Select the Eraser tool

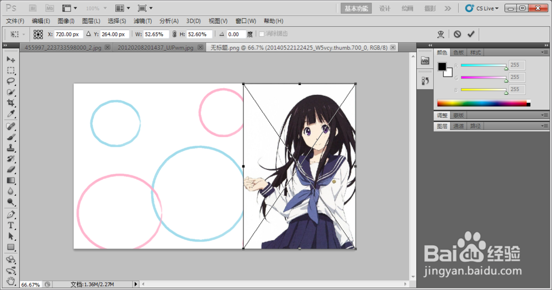[x=10, y=169]
